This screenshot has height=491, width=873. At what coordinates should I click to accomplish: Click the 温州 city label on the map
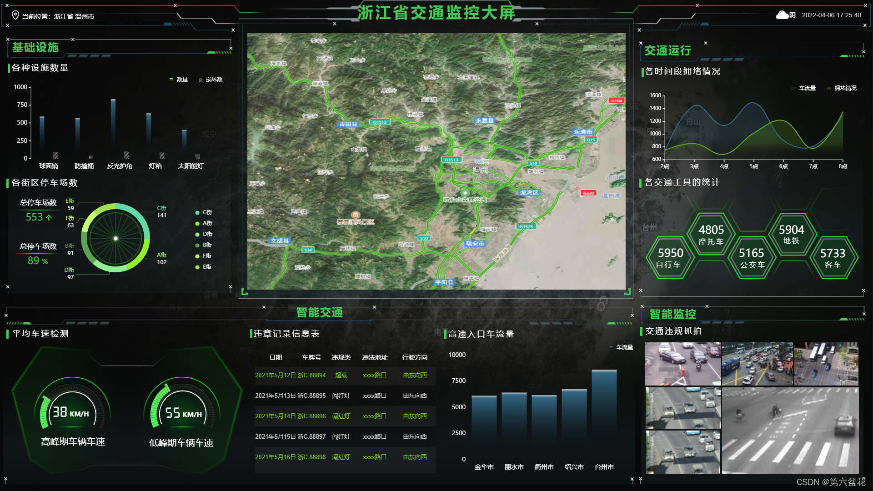pos(480,170)
